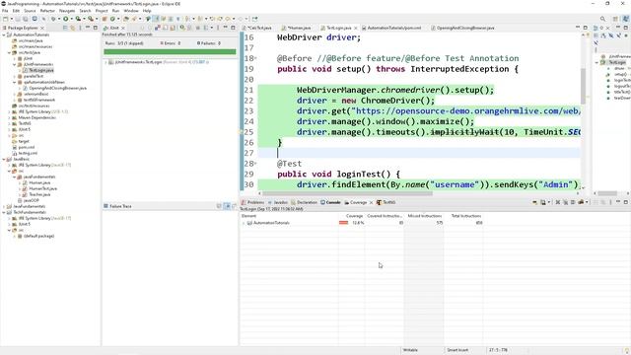The width and height of the screenshot is (631, 355).
Task: Click Scroll Lock icon in JUnit view
Action: click(x=174, y=28)
